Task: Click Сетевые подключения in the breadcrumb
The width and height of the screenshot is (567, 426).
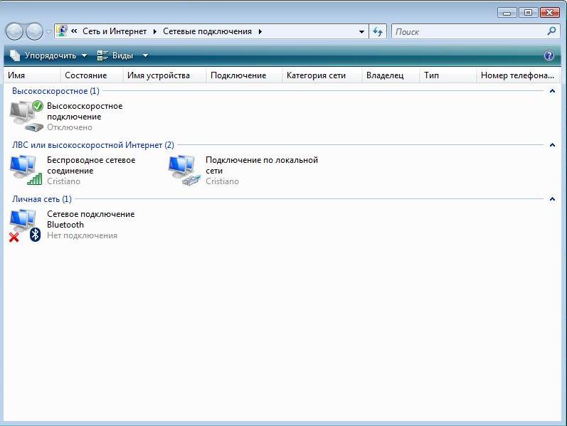Action: click(x=207, y=31)
